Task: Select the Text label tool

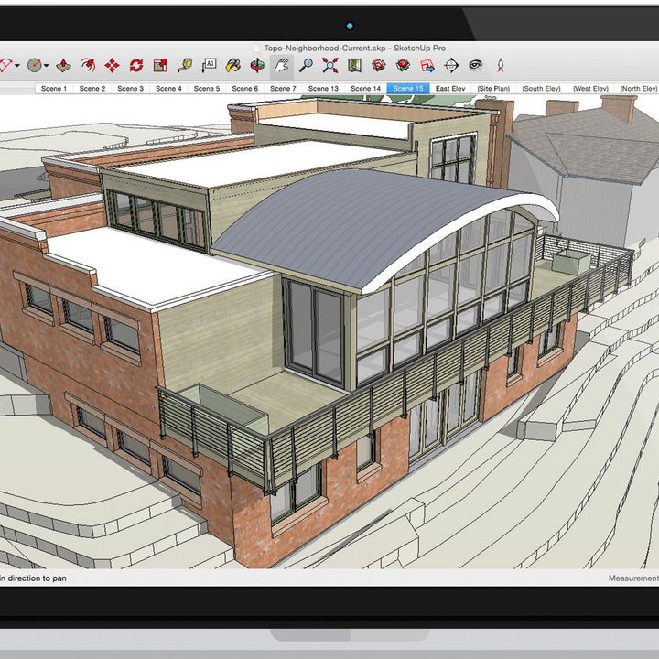Action: [x=209, y=65]
